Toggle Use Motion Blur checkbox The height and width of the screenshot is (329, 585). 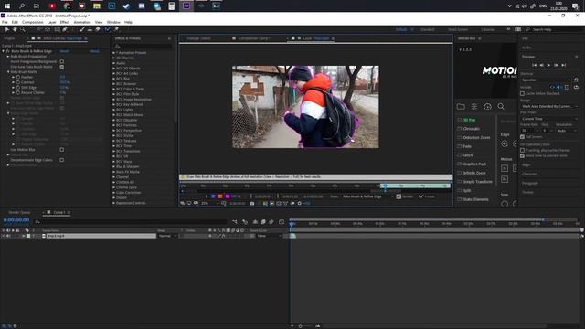[x=62, y=150]
